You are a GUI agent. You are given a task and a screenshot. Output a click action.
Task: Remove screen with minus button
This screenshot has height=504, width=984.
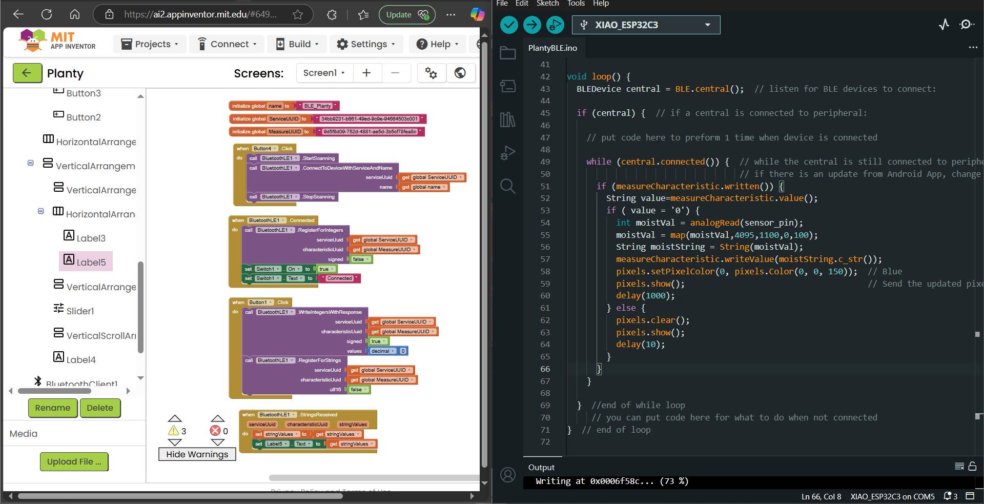[x=395, y=73]
